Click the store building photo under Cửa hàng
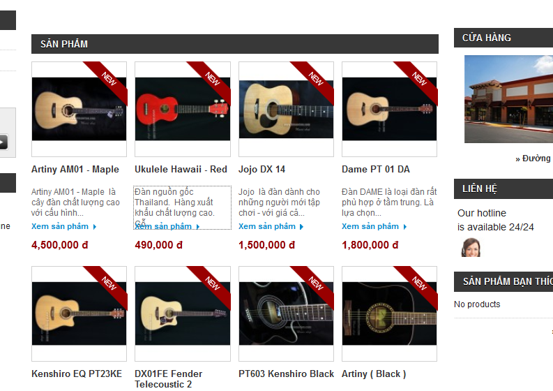 pyautogui.click(x=508, y=99)
